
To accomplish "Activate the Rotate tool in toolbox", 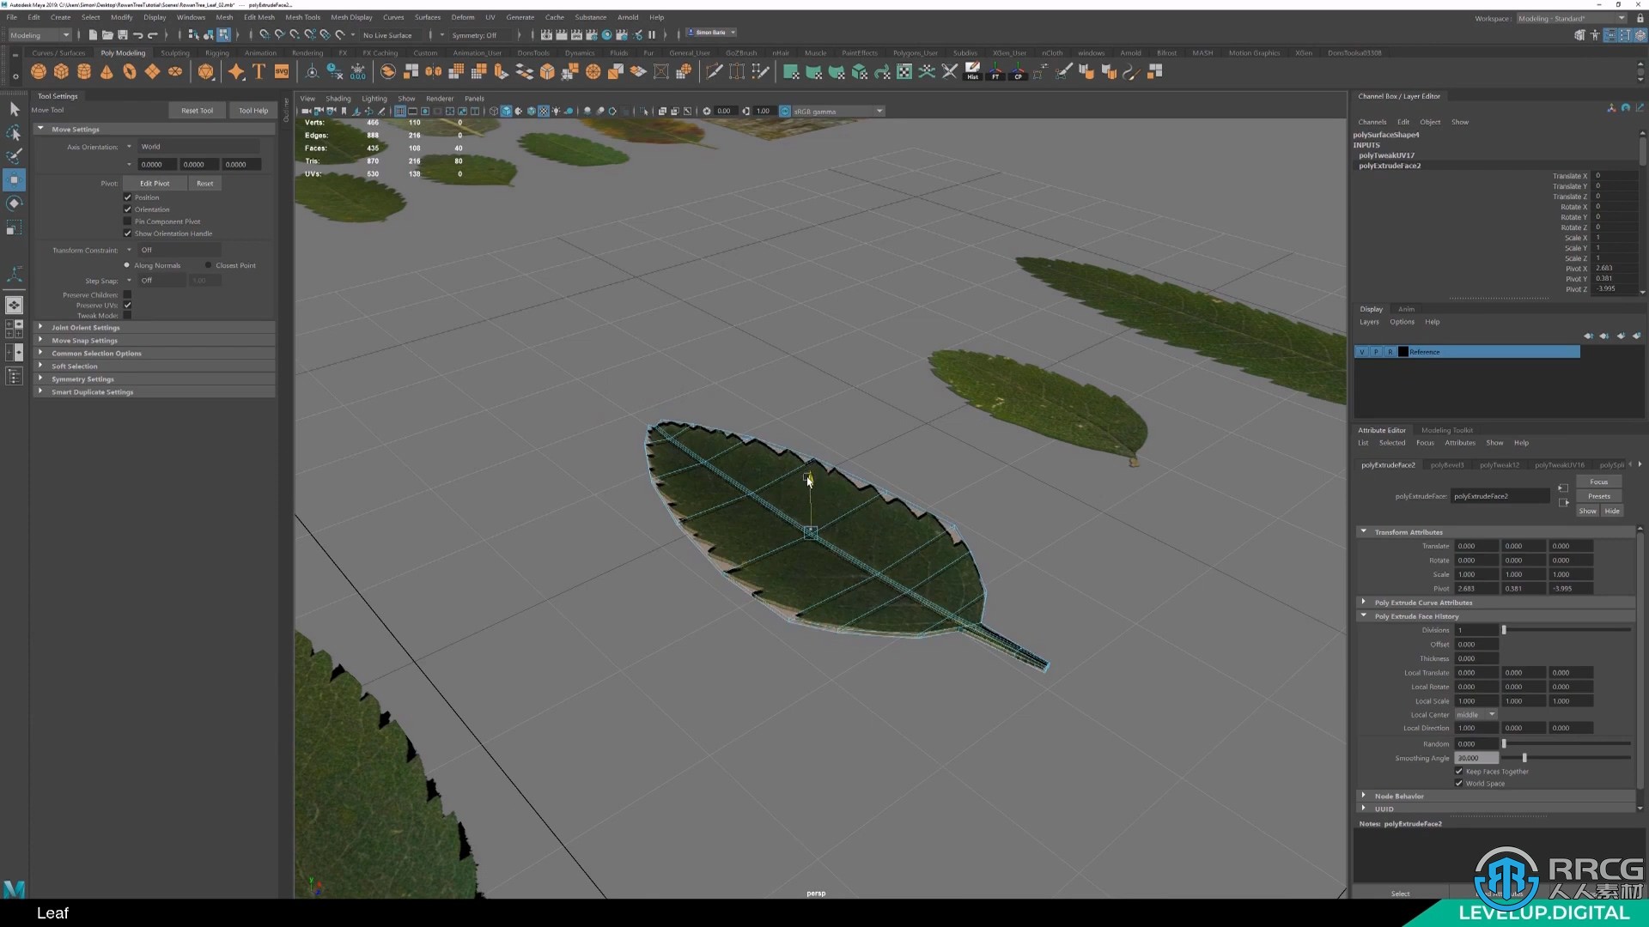I will tap(14, 204).
